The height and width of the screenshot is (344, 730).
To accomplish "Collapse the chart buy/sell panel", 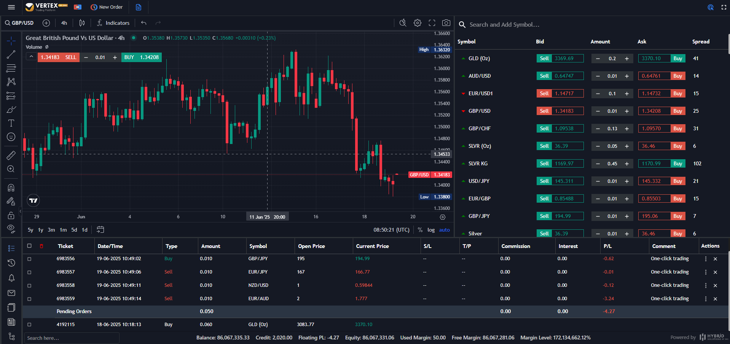I will pyautogui.click(x=31, y=57).
